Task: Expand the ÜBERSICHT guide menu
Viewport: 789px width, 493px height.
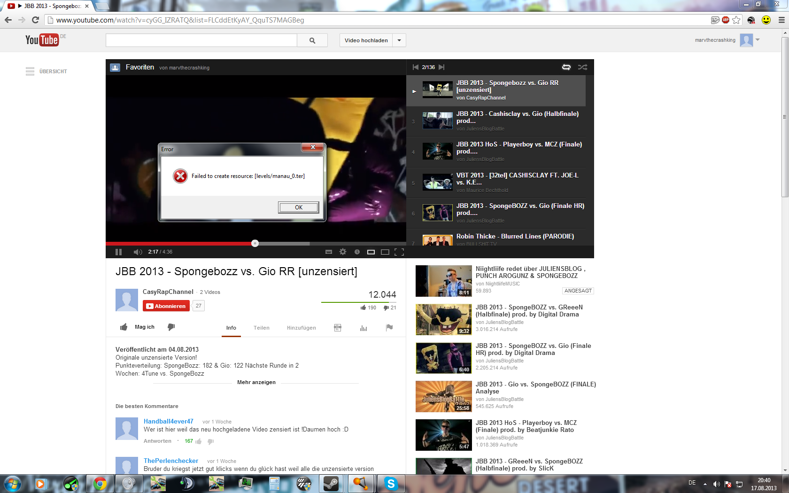Action: [46, 71]
